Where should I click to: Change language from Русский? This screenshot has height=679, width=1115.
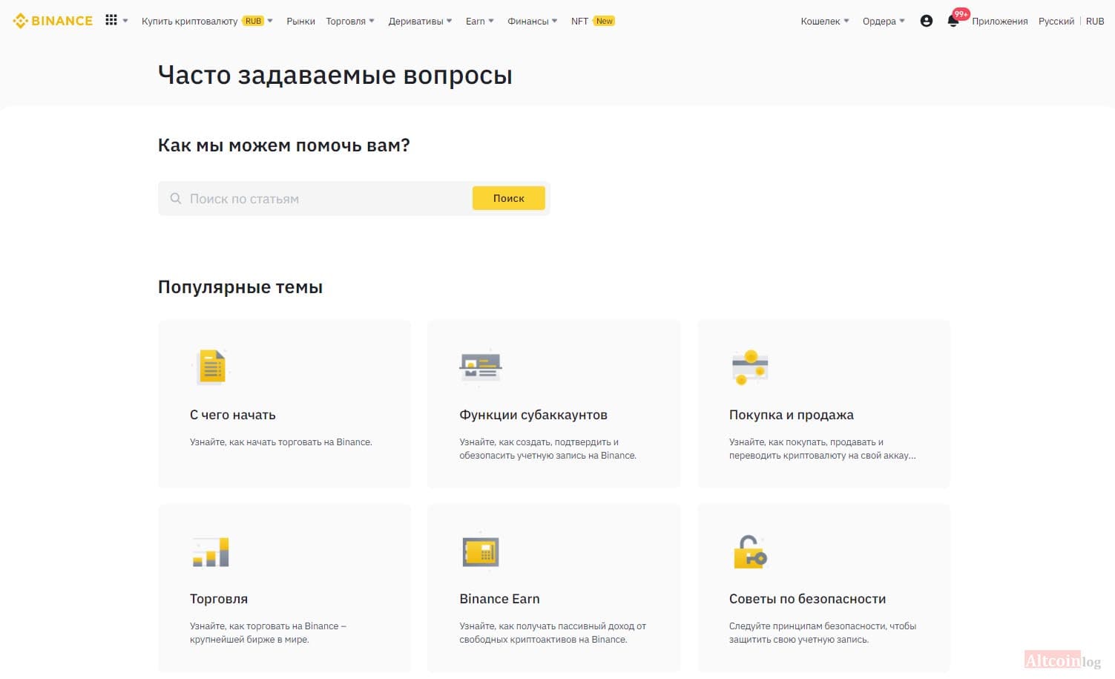coord(1056,21)
